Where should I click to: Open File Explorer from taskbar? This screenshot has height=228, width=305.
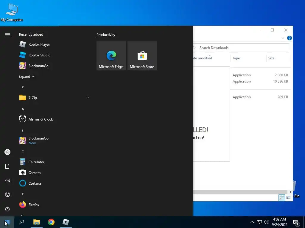(36, 222)
